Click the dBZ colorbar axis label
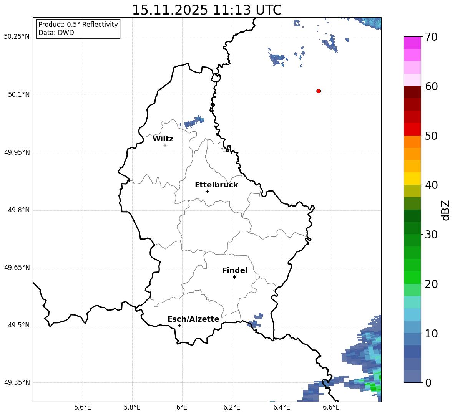The height and width of the screenshot is (415, 455). click(x=446, y=210)
